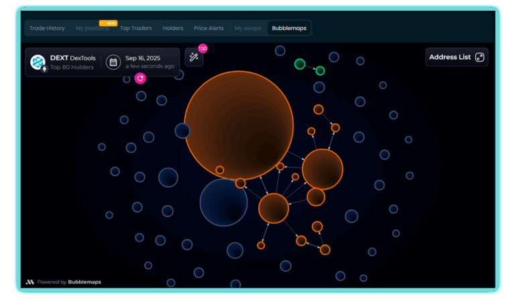Open the Top Traders tab
This screenshot has width=515, height=301.
pyautogui.click(x=135, y=28)
